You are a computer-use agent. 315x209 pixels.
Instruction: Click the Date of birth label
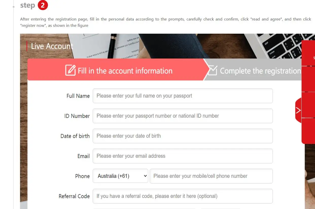[75, 136]
